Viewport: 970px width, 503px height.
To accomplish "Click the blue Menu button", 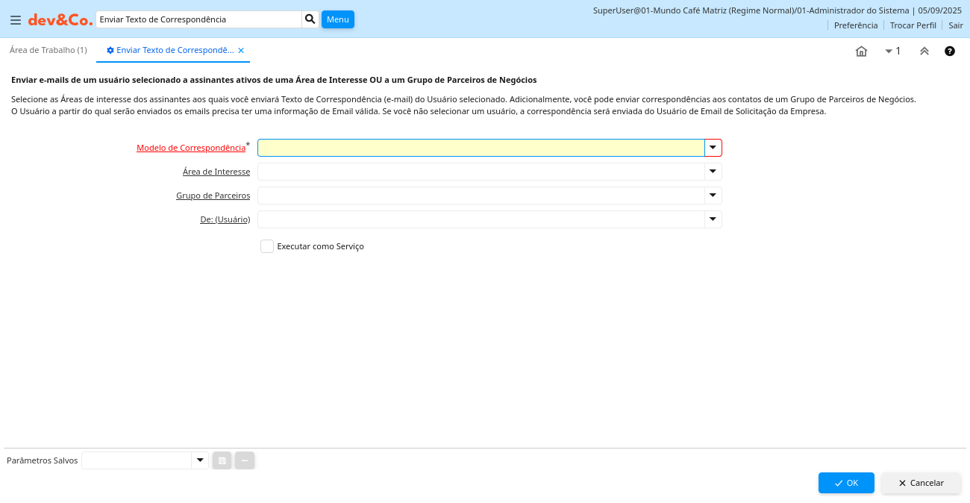I will point(337,19).
